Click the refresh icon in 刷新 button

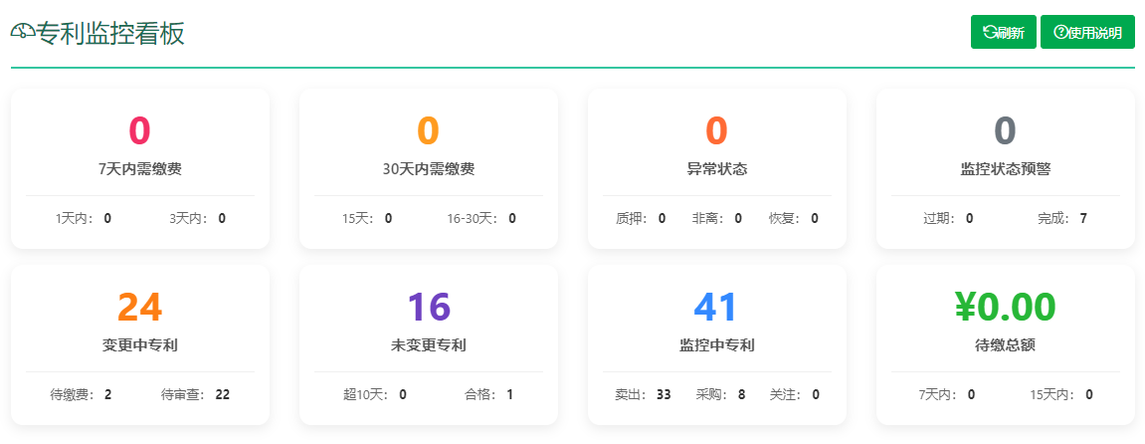[x=990, y=32]
